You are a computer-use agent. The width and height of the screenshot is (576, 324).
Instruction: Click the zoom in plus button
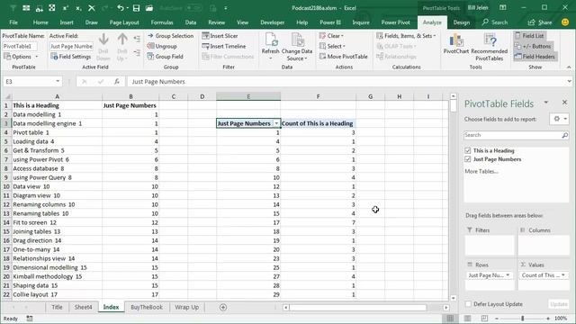(548, 318)
